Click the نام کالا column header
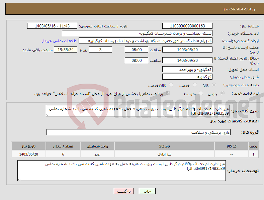This screenshot has height=200, width=264. click(x=164, y=146)
